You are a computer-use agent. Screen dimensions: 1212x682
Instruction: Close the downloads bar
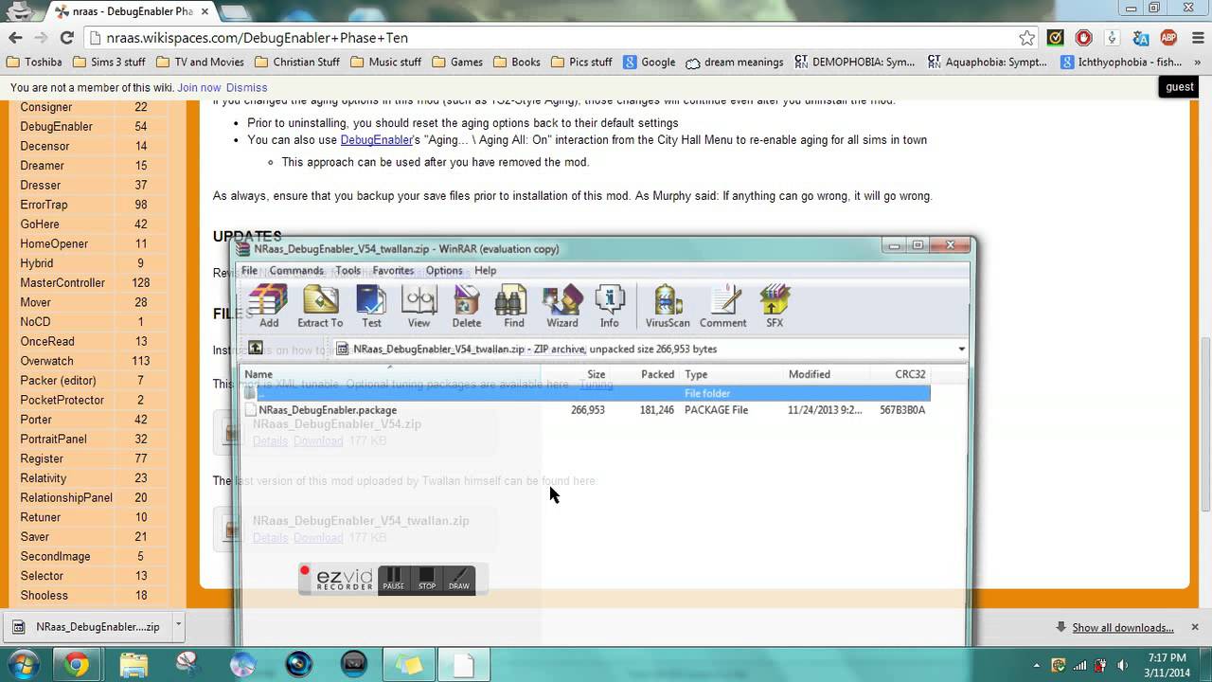[1195, 627]
